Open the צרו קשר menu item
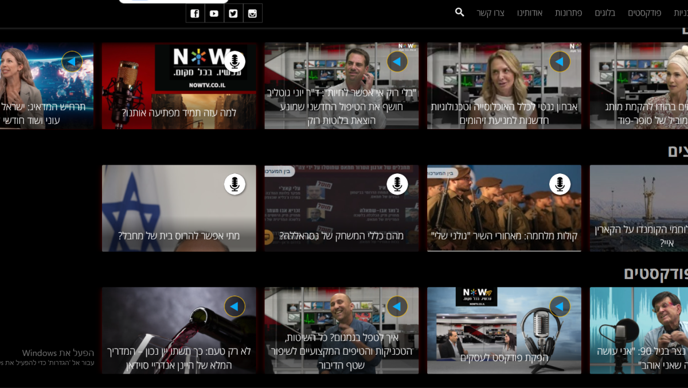 (490, 13)
